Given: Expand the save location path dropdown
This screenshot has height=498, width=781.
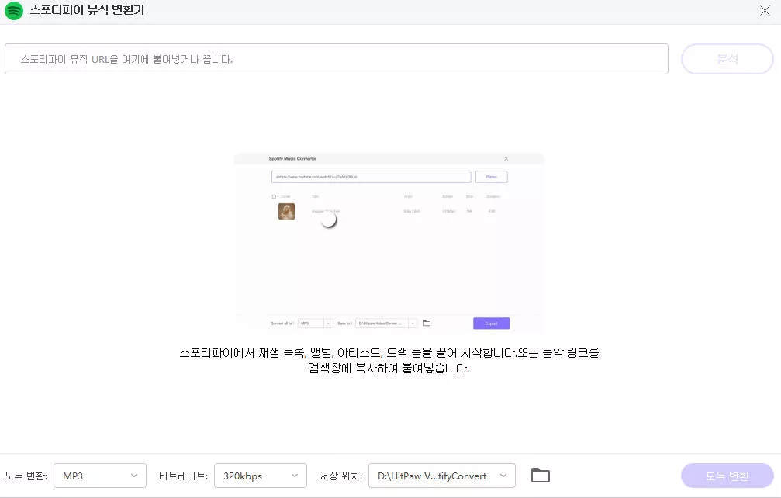Looking at the screenshot, I should (x=442, y=476).
